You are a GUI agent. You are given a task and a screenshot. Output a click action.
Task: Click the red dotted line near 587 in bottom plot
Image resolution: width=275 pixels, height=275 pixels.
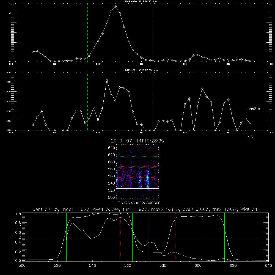(175, 237)
